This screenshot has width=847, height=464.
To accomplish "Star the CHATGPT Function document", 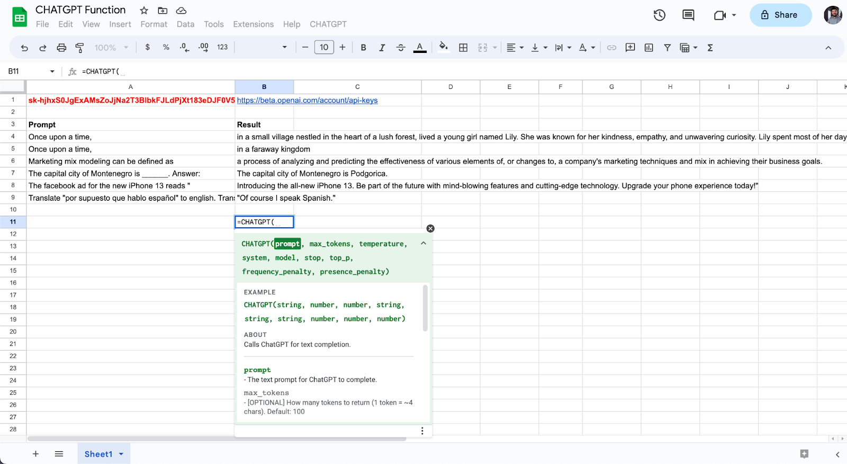I will 144,11.
